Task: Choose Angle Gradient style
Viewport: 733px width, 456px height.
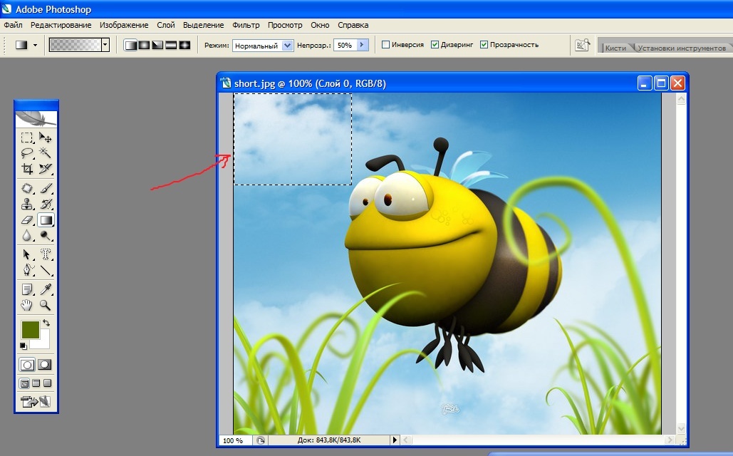Action: point(157,45)
